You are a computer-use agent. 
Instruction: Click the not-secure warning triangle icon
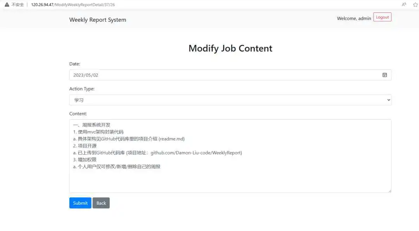click(x=7, y=5)
